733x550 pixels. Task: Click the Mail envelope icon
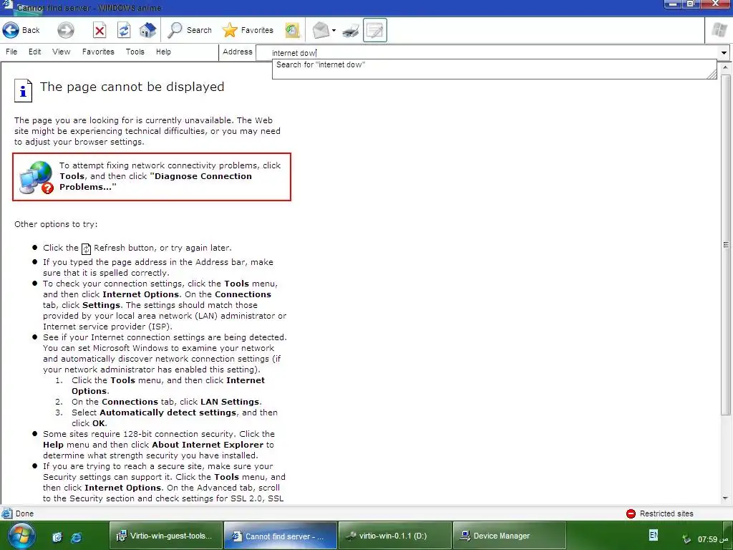[321, 30]
